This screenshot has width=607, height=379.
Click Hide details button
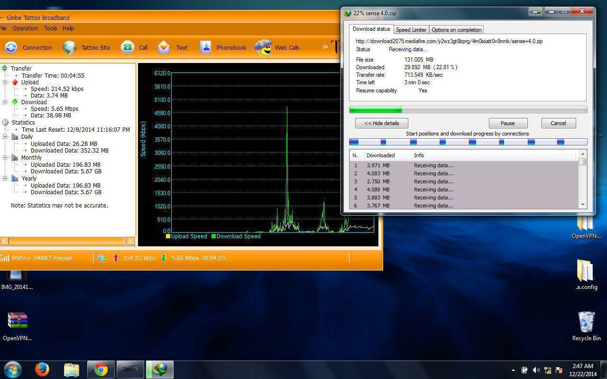pyautogui.click(x=382, y=123)
